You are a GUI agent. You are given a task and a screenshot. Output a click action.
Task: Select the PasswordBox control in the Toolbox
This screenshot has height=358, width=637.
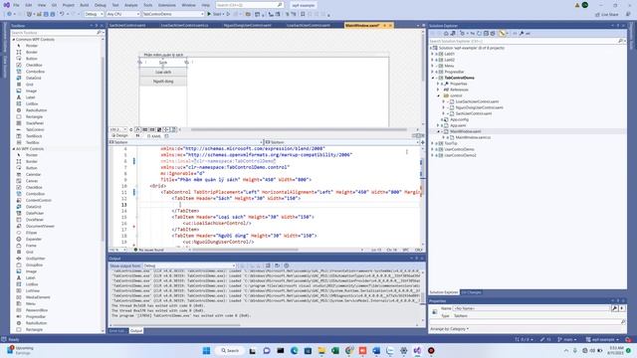(x=37, y=310)
